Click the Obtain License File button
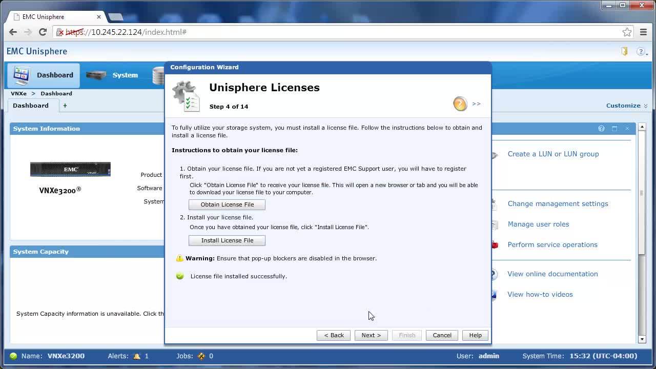 (227, 204)
